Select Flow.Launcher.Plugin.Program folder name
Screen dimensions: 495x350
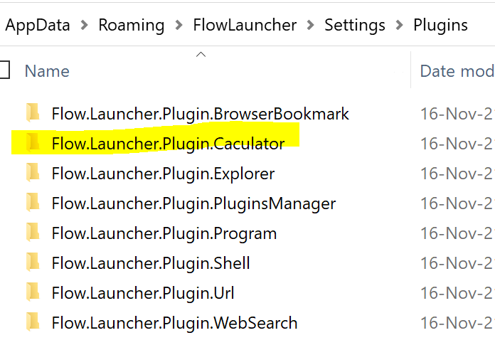tap(164, 233)
